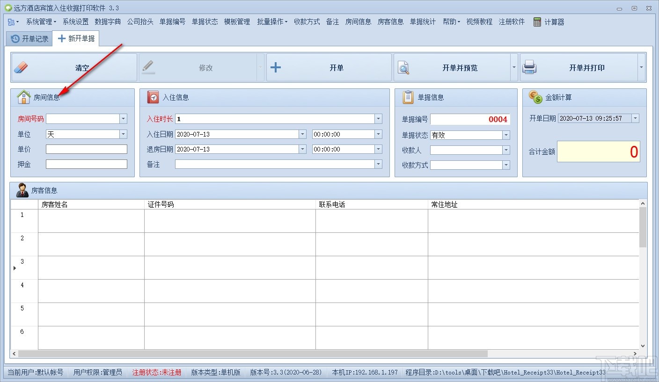Click the 单价 input field
Image resolution: width=659 pixels, height=382 pixels.
[x=87, y=149]
